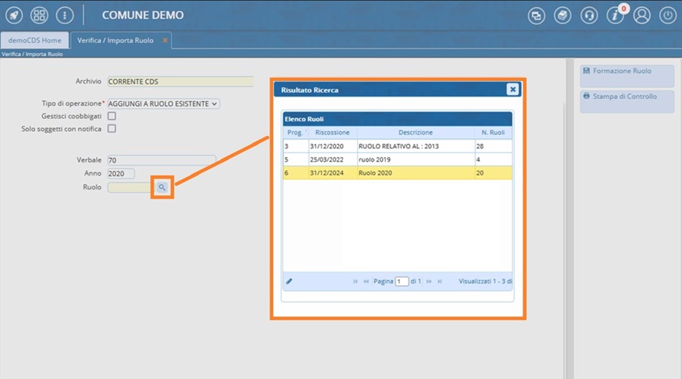Click the power logout icon
682x379 pixels.
666,15
